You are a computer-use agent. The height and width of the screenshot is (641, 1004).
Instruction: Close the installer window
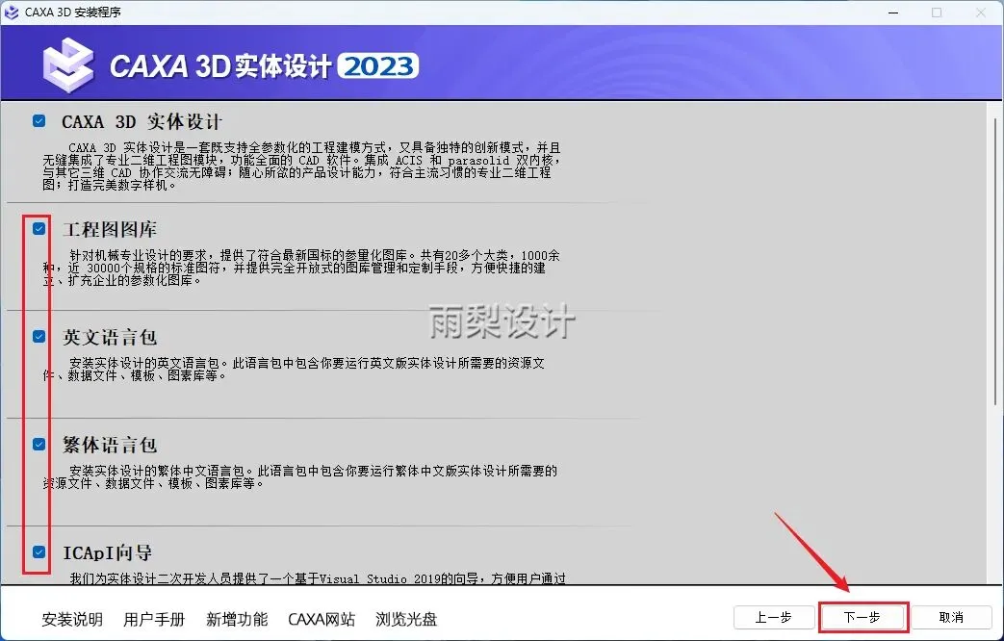click(980, 13)
